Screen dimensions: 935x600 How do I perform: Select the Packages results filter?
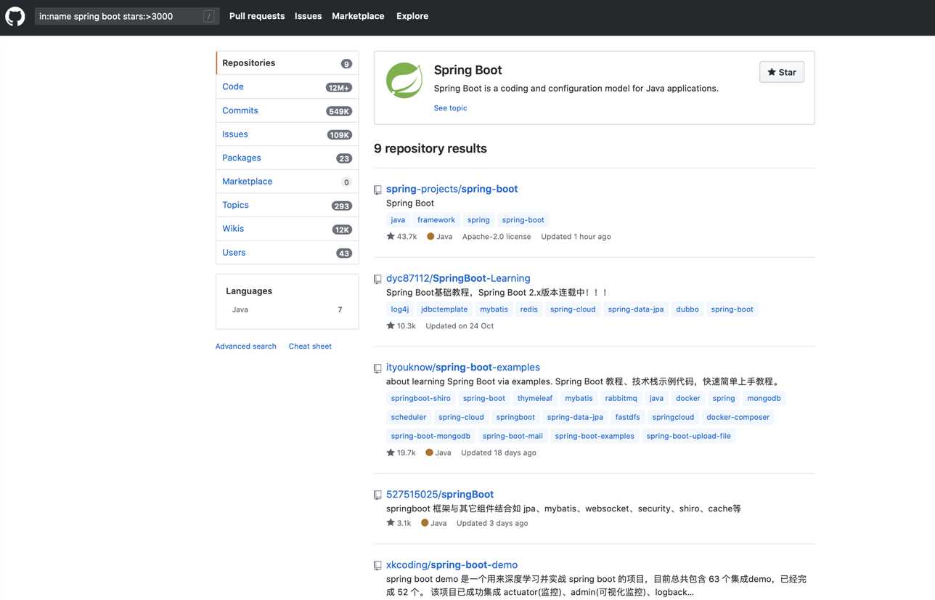pos(287,158)
